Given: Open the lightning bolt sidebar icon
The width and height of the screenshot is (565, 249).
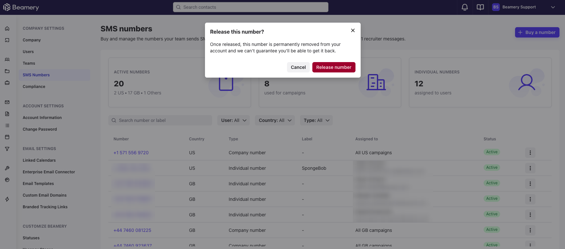Looking at the screenshot, I should pyautogui.click(x=7, y=199).
